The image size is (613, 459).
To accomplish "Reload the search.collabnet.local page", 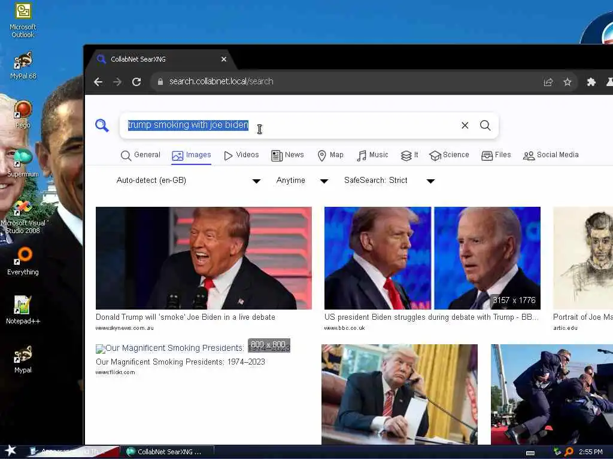I will tap(136, 81).
